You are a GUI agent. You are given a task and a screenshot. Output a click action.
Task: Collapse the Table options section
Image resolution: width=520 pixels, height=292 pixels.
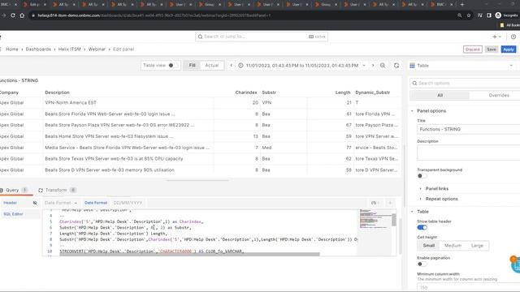coord(422,212)
